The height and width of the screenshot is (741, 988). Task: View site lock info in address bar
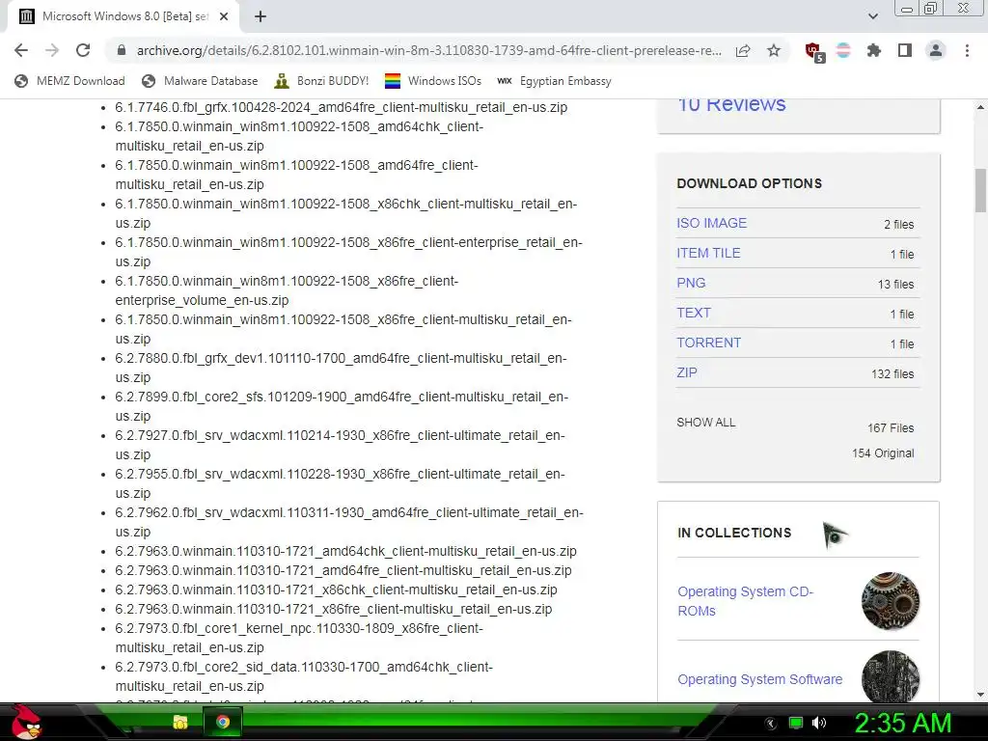122,50
